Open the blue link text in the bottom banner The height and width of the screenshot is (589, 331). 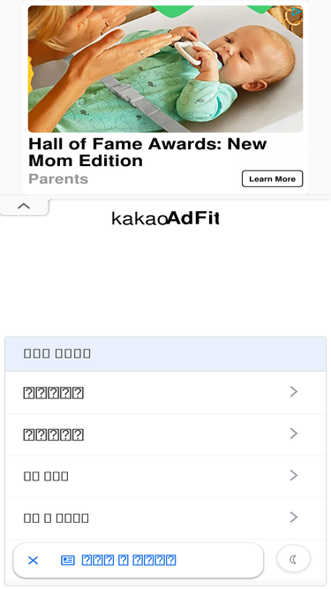click(129, 561)
